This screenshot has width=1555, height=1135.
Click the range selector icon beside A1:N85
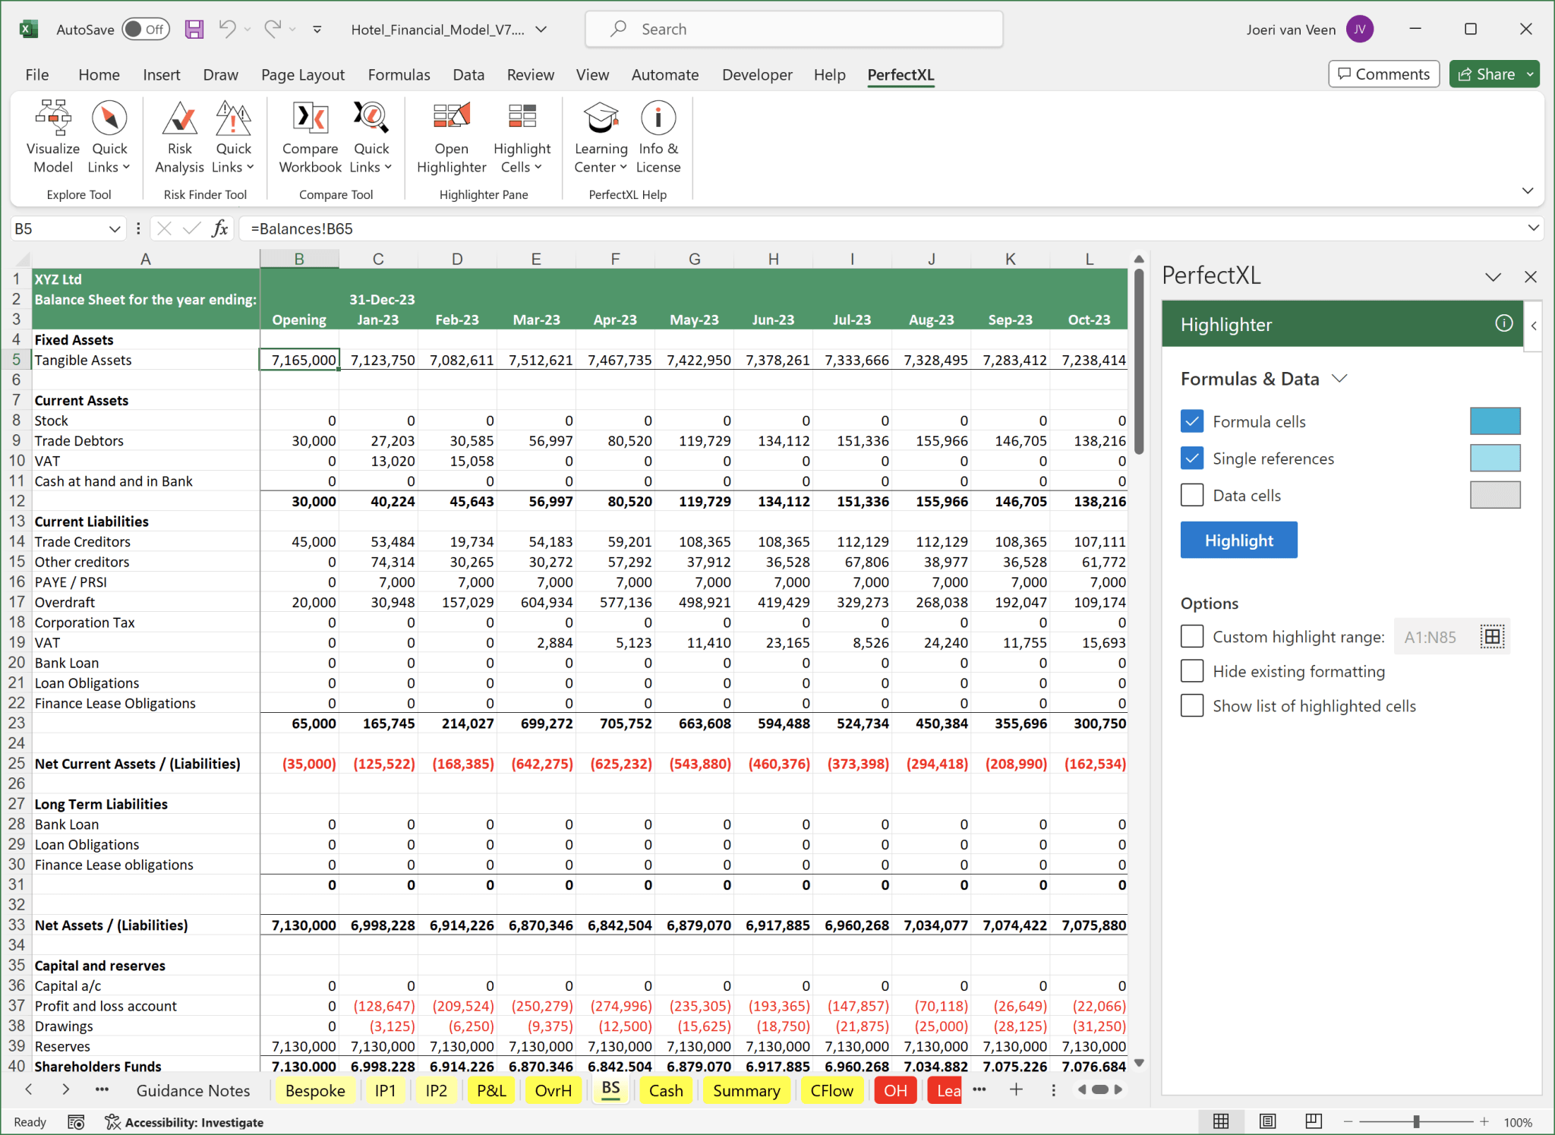tap(1491, 637)
